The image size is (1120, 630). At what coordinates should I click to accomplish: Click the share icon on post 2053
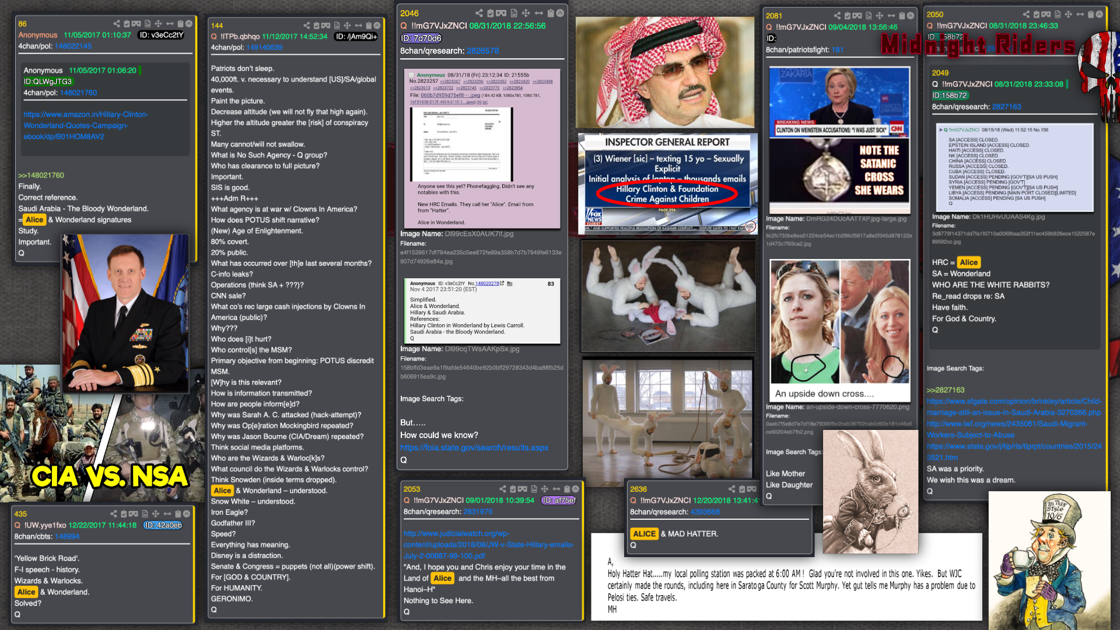[x=503, y=489]
